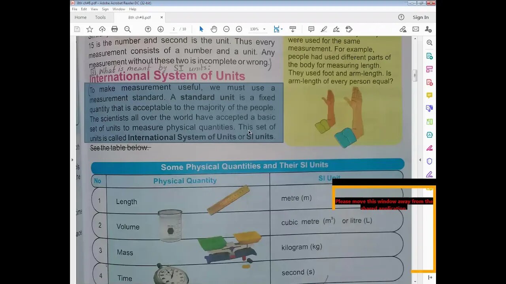
Task: Open Export PDF tool in sidebar
Action: coord(429,56)
